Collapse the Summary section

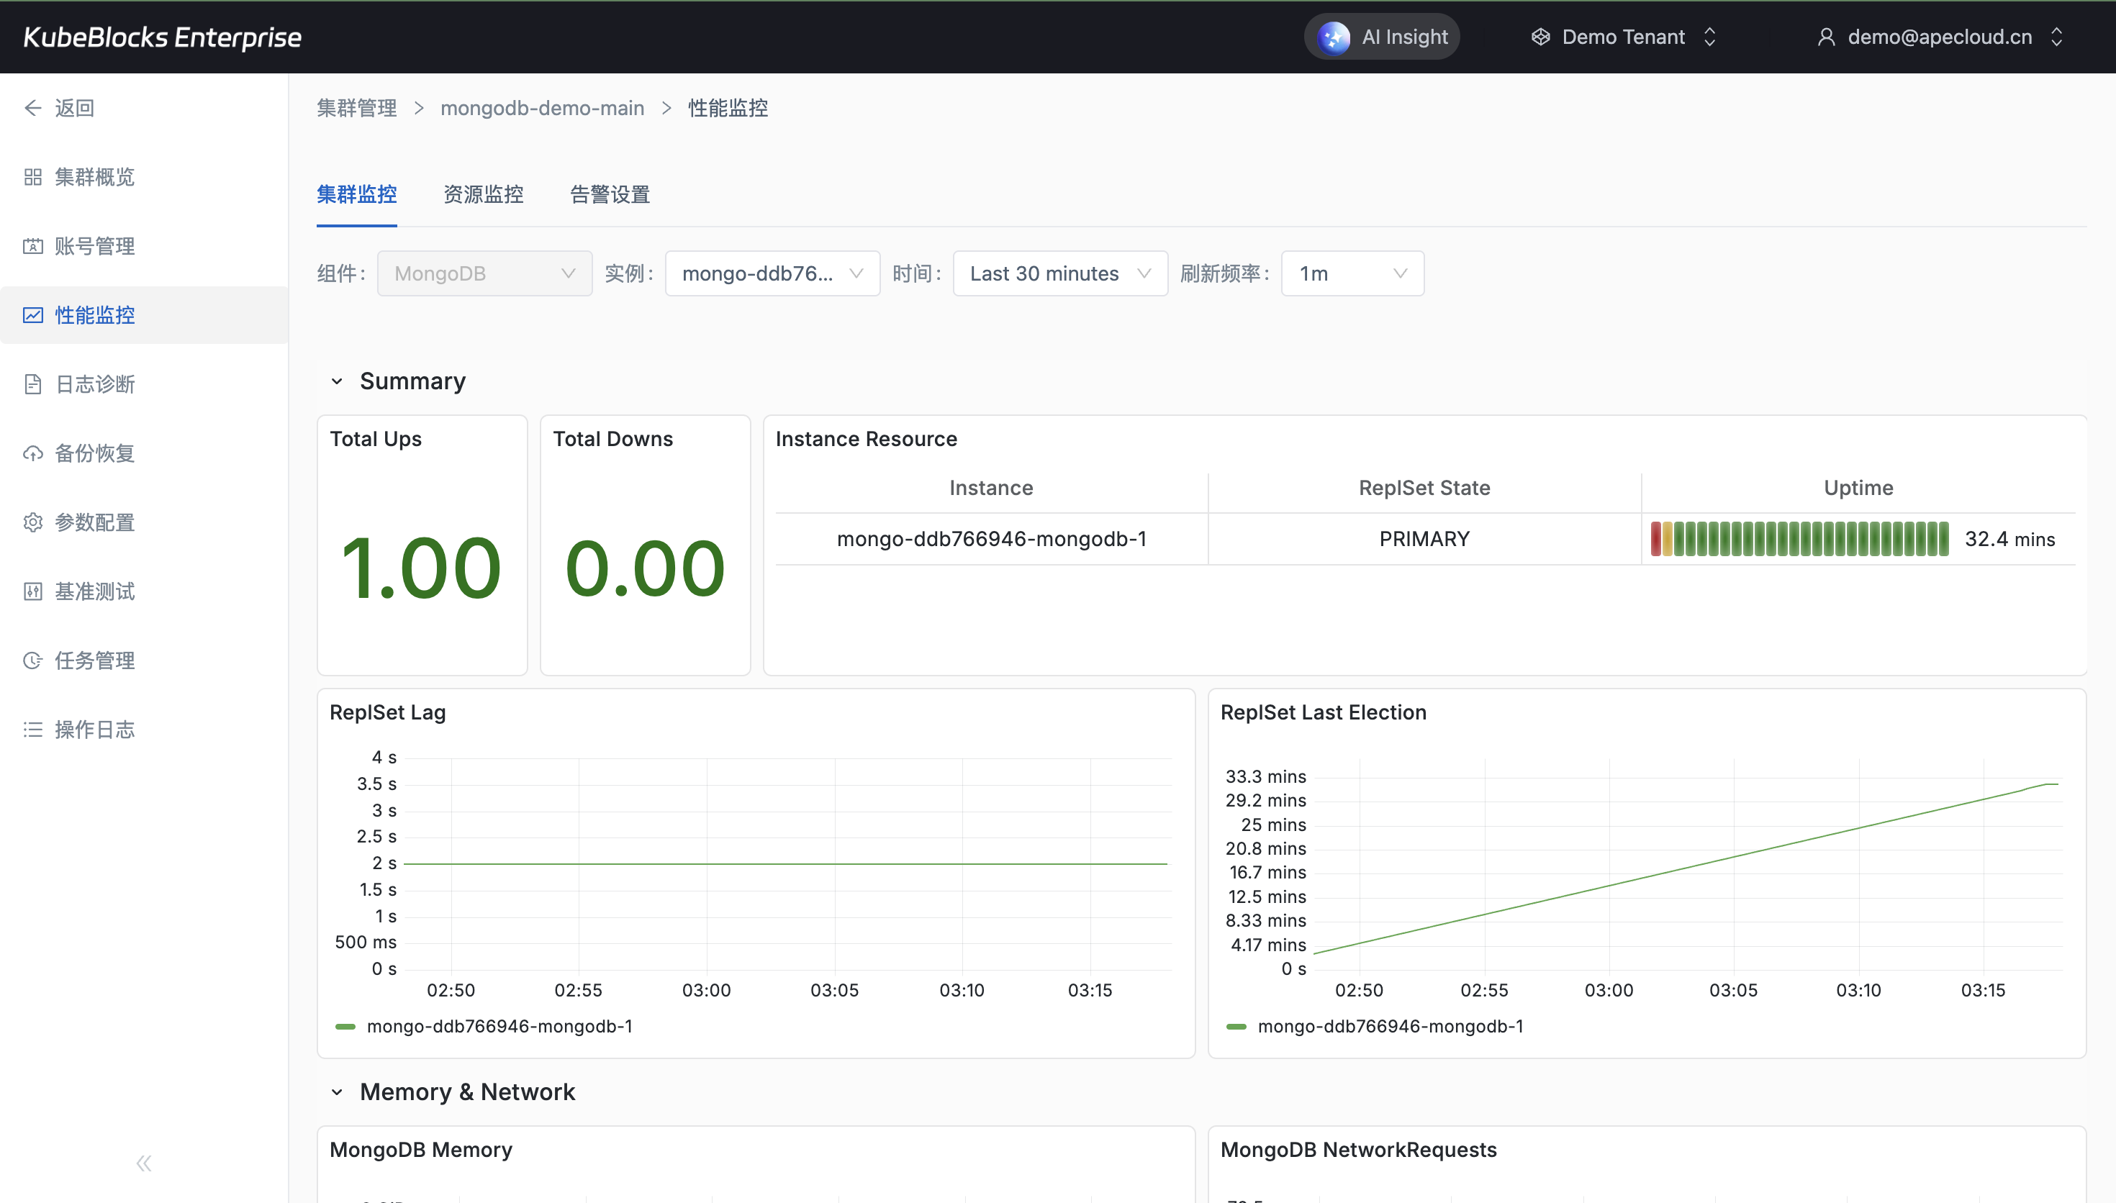337,382
